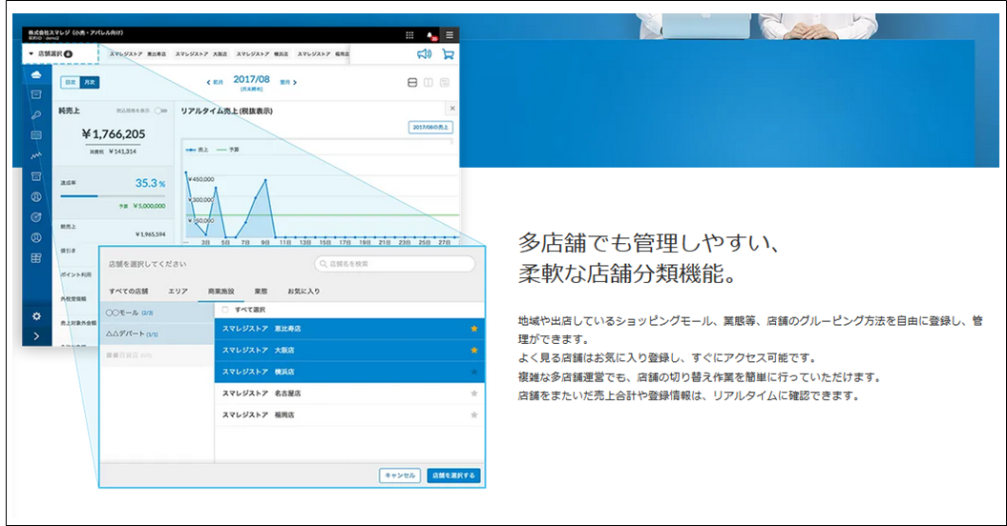The width and height of the screenshot is (1007, 526).
Task: Toggle favorite star for 福岡店 row
Action: [x=474, y=415]
